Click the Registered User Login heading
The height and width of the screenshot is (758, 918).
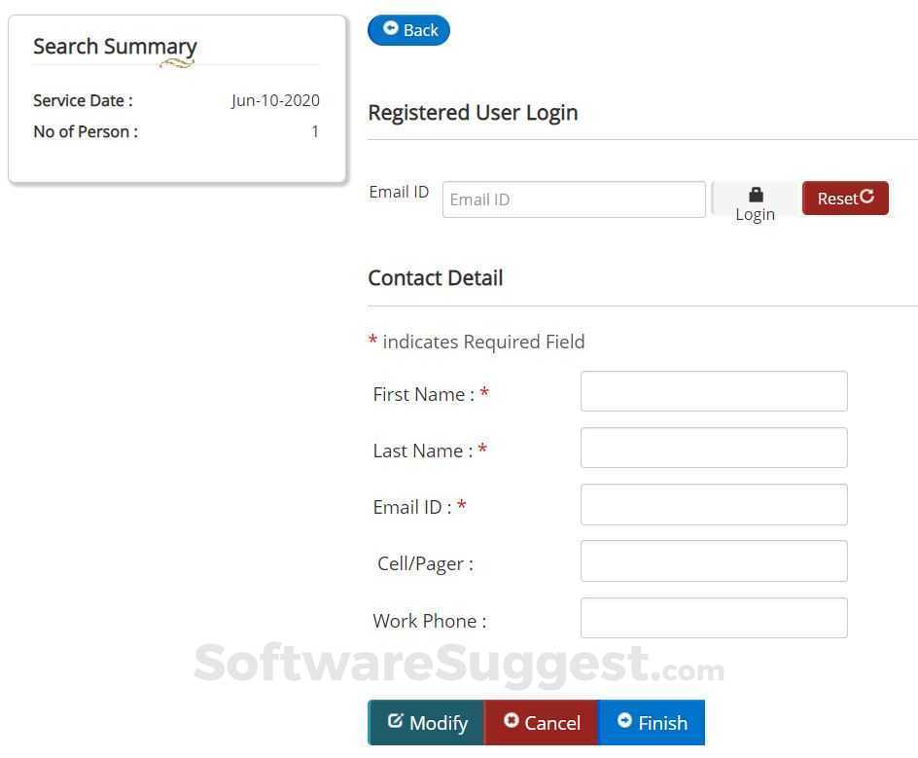pyautogui.click(x=473, y=113)
